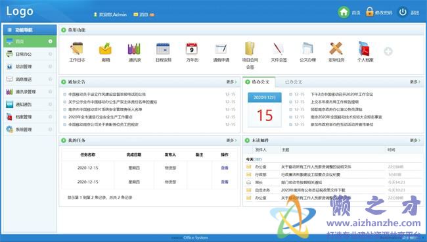Click 更多 in the 我的任务 panel
The height and width of the screenshot is (242, 427).
click(231, 140)
